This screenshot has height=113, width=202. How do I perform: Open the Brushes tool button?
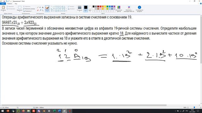click(47, 8)
